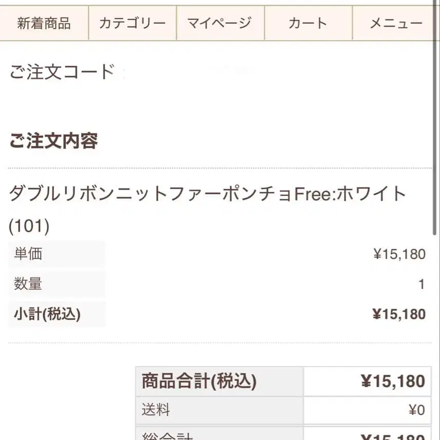The height and width of the screenshot is (440, 440).
Task: Open the メニュー tab
Action: (396, 23)
